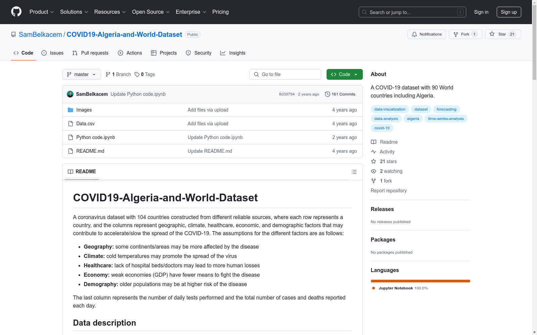Open the time-series-analysis topic tag
537x335 pixels.
[446, 119]
